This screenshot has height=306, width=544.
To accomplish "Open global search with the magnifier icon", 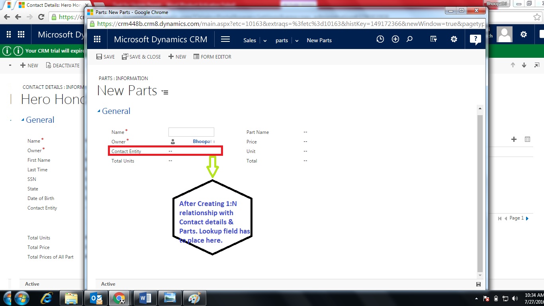I will 410,39.
